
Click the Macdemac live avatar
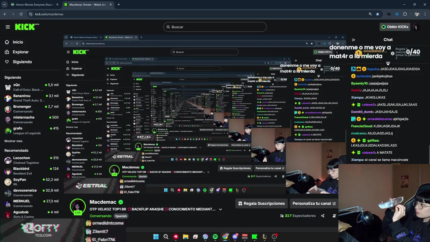pos(78,206)
